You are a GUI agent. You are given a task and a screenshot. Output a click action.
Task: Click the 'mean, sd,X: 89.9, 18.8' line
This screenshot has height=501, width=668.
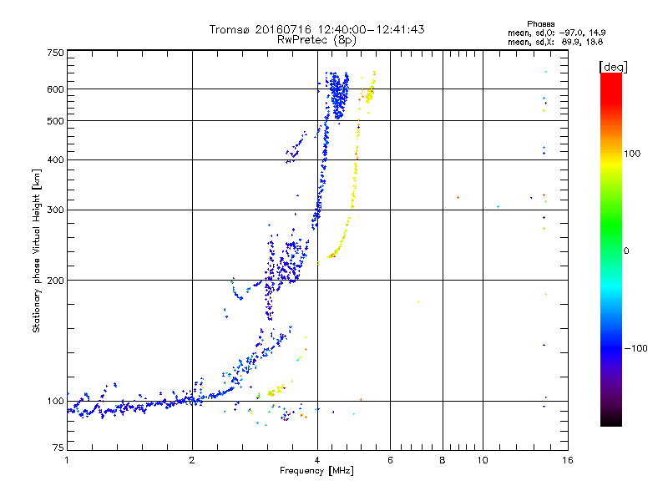click(555, 42)
